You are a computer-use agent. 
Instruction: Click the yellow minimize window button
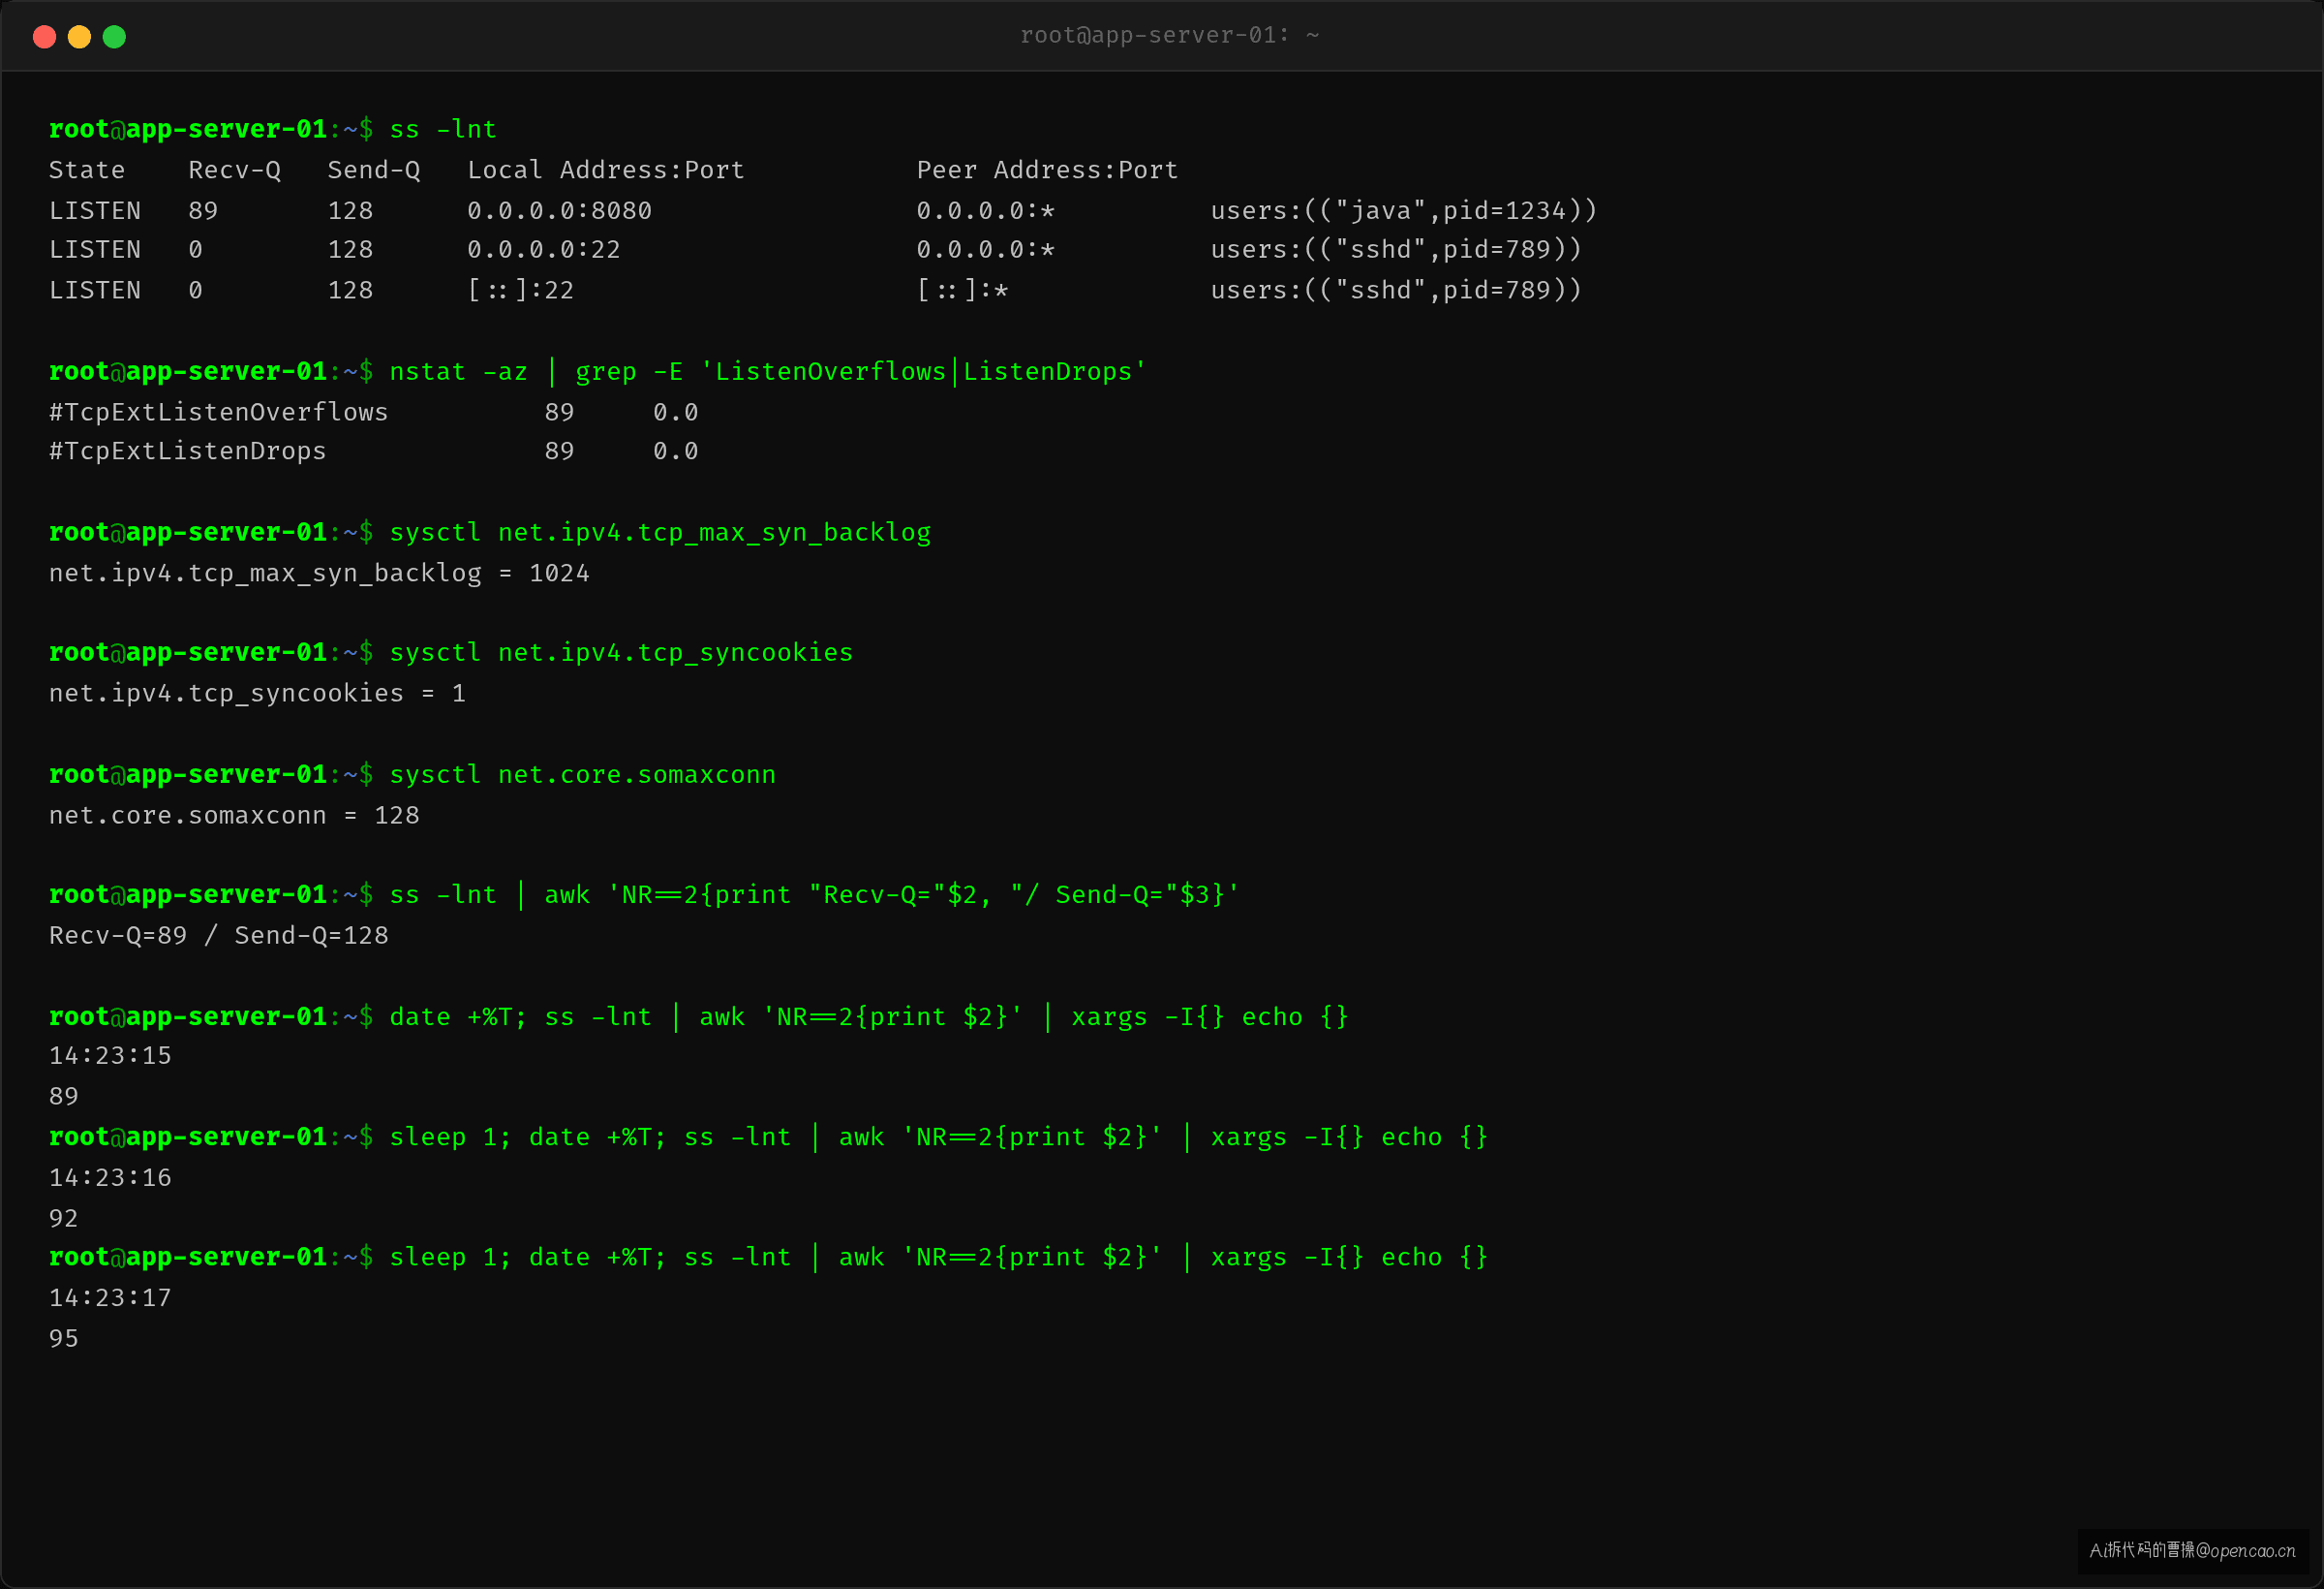pos(79,37)
